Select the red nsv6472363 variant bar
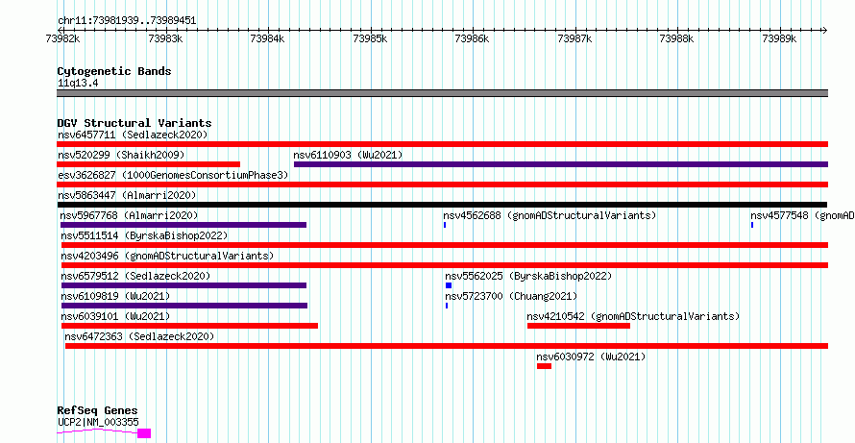 447,346
